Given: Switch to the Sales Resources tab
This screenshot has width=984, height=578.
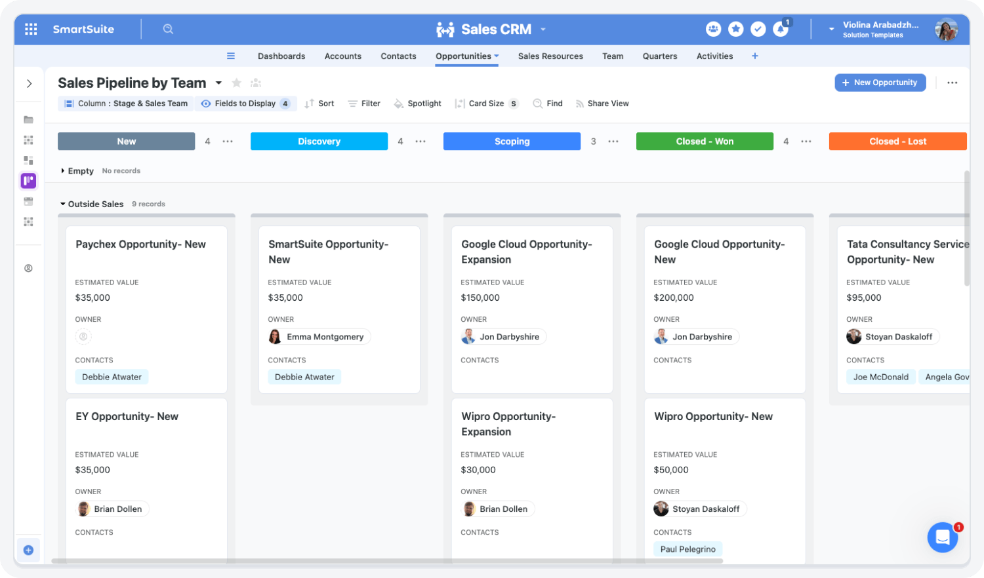Looking at the screenshot, I should click(x=550, y=56).
